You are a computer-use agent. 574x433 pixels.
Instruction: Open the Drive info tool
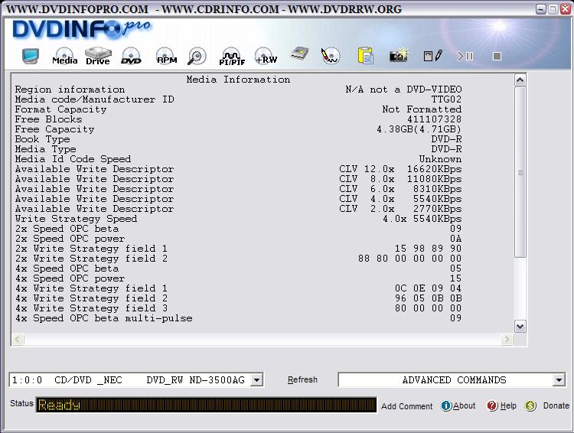pyautogui.click(x=98, y=56)
